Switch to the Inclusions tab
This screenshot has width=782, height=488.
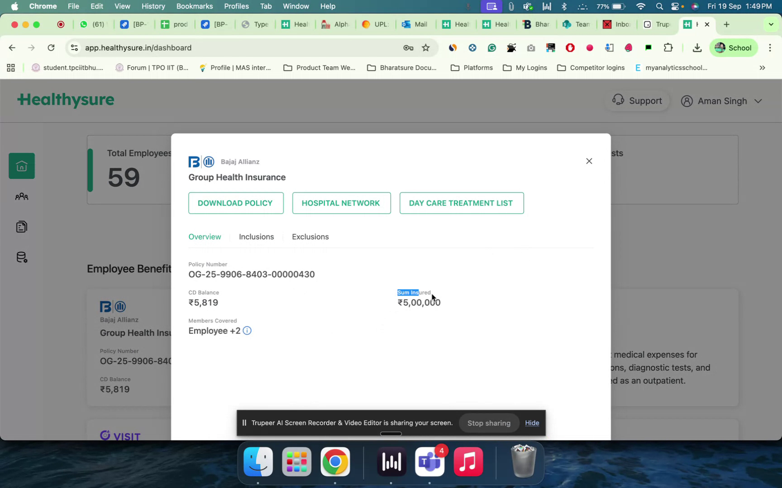tap(257, 236)
